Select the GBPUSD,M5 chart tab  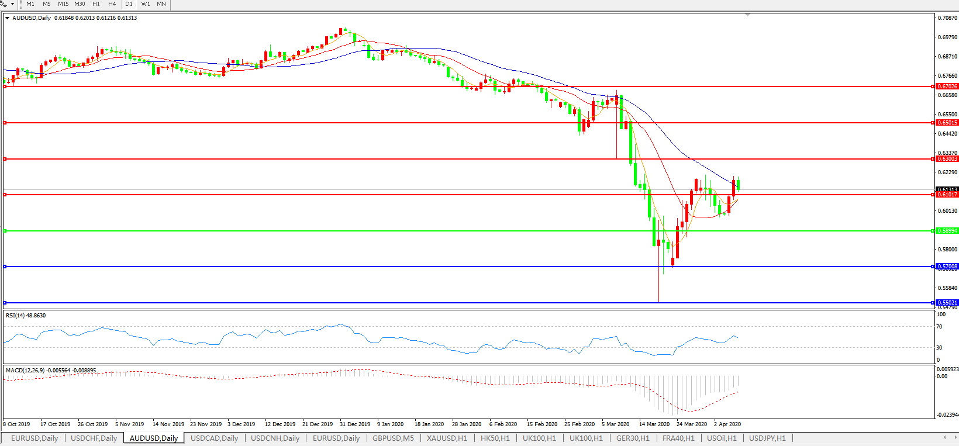tap(393, 438)
